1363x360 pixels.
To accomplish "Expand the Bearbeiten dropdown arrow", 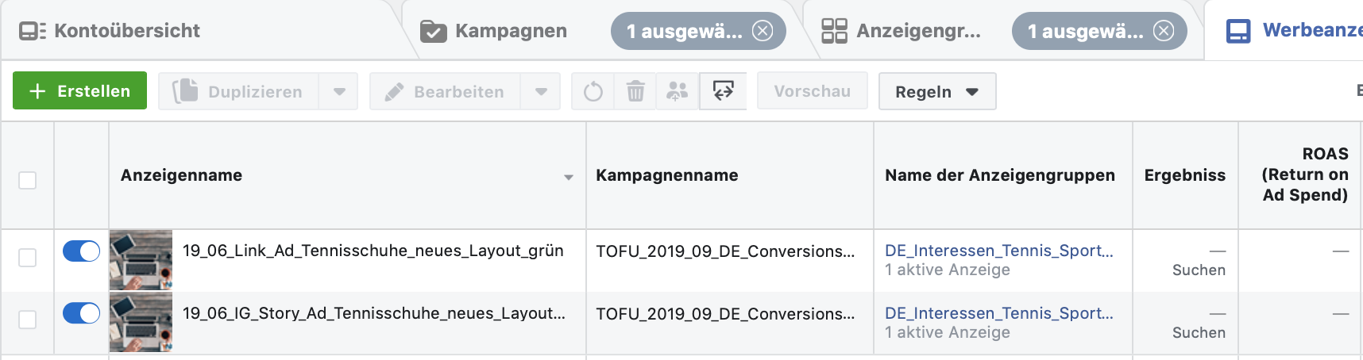I will coord(541,92).
